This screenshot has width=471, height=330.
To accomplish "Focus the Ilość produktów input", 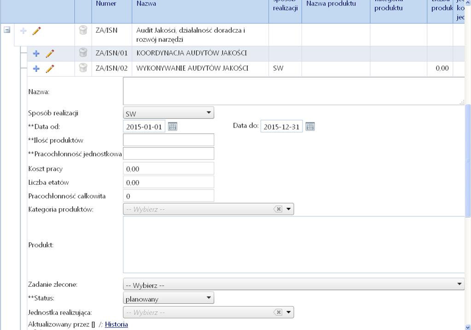I will tap(169, 140).
